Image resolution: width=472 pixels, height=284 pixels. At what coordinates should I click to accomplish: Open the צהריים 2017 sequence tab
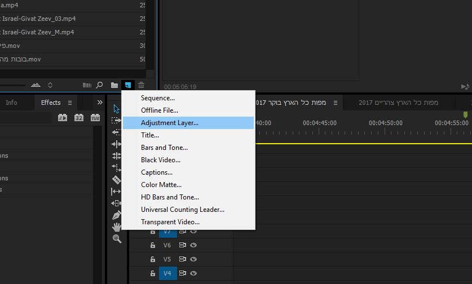pyautogui.click(x=398, y=103)
